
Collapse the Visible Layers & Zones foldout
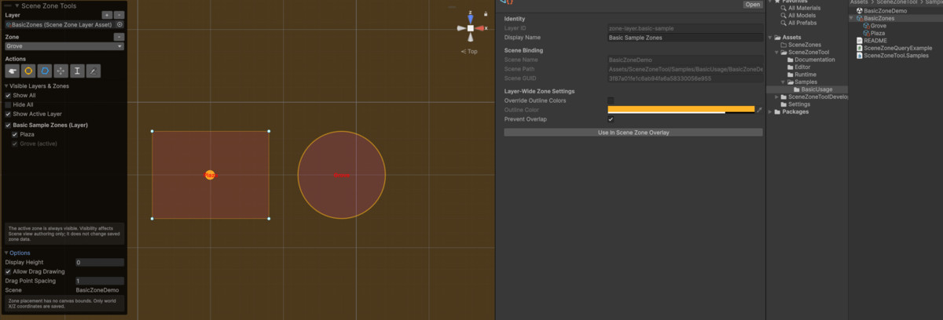click(x=6, y=85)
